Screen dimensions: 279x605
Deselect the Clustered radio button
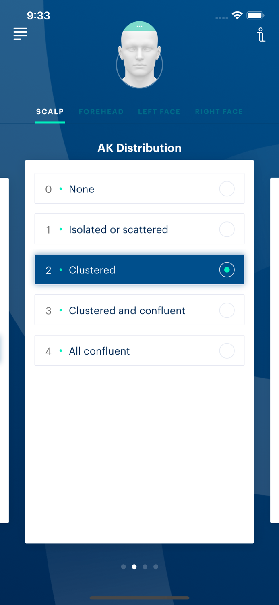[227, 269]
